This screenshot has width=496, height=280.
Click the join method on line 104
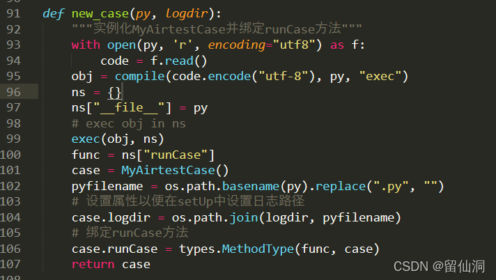(244, 217)
